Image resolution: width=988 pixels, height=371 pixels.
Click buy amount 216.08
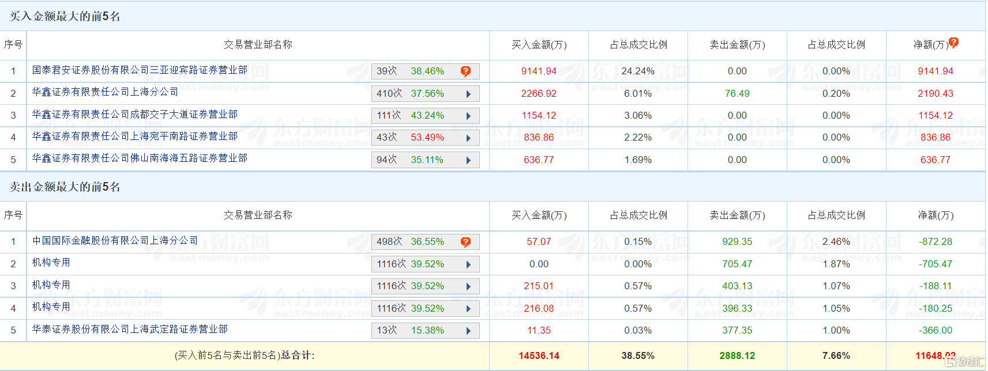pyautogui.click(x=539, y=308)
